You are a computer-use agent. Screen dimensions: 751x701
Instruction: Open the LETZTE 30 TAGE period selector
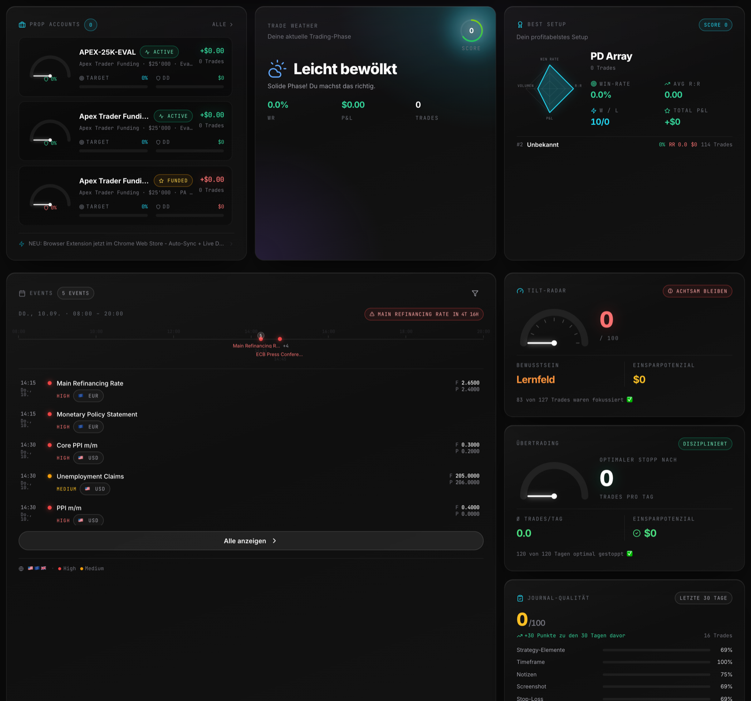click(703, 598)
